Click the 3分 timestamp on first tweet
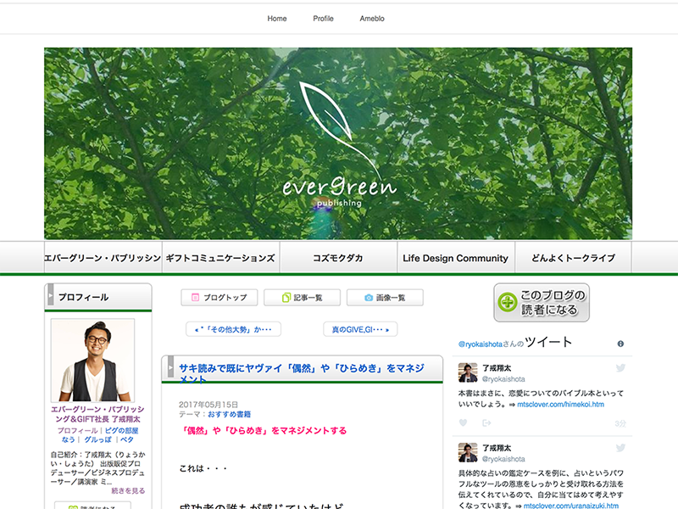This screenshot has height=509, width=678. point(620,423)
